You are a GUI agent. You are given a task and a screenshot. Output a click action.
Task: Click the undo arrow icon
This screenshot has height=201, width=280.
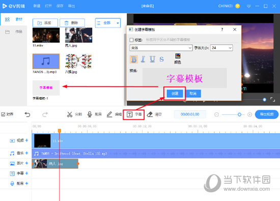pyautogui.click(x=27, y=114)
